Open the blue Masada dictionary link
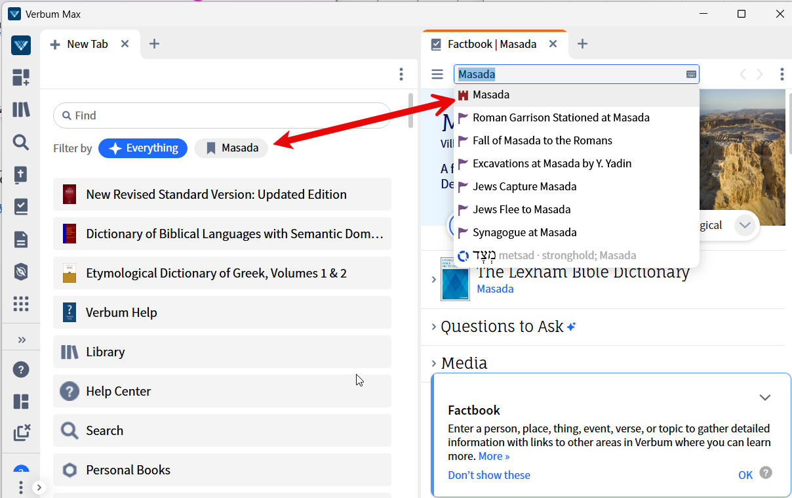The image size is (792, 498). point(495,289)
